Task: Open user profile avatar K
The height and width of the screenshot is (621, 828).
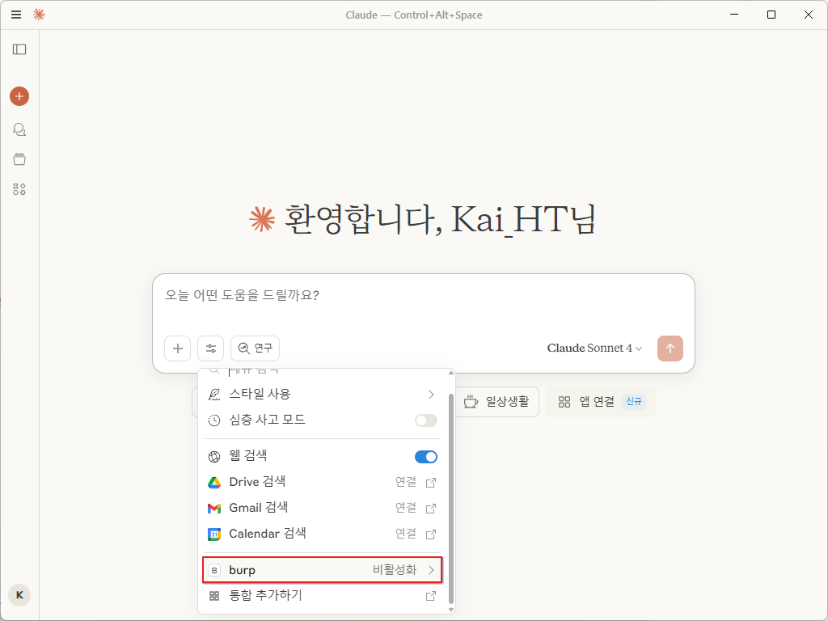Action: [19, 595]
